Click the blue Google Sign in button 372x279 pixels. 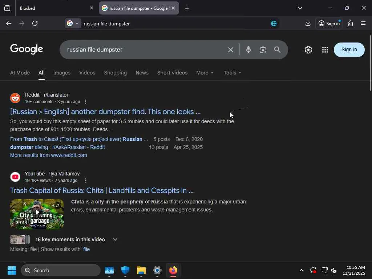(x=349, y=49)
